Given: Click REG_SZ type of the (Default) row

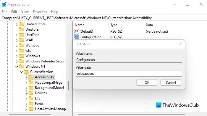Looking at the screenshot, I should pyautogui.click(x=116, y=32).
